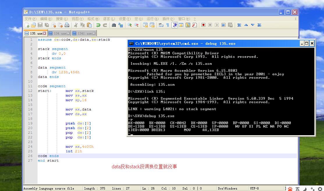This screenshot has width=324, height=191.
Task: Click the paw print tray icon
Action: (290, 189)
